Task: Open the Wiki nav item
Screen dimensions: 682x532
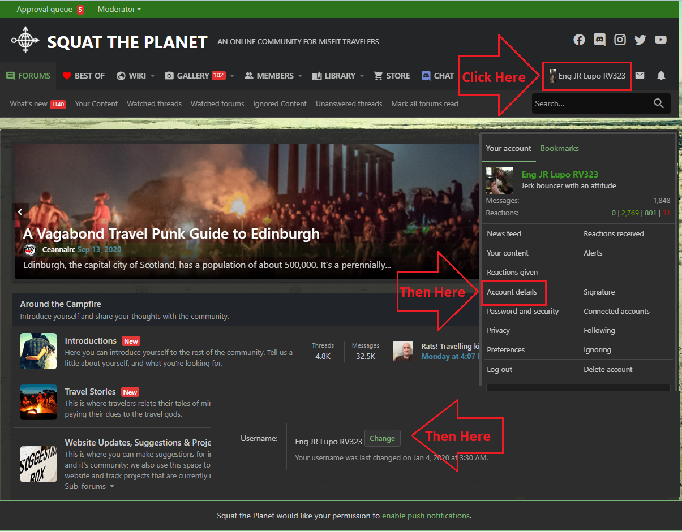Action: pyautogui.click(x=131, y=76)
